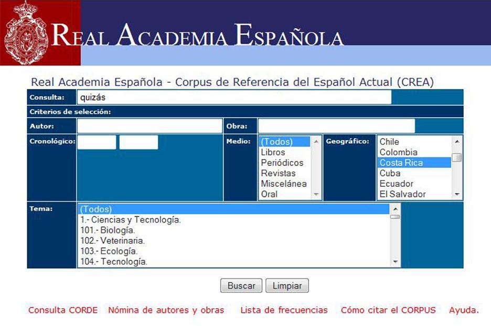This screenshot has width=491, height=326.
Task: Focus the Obra text field
Action: [336, 126]
